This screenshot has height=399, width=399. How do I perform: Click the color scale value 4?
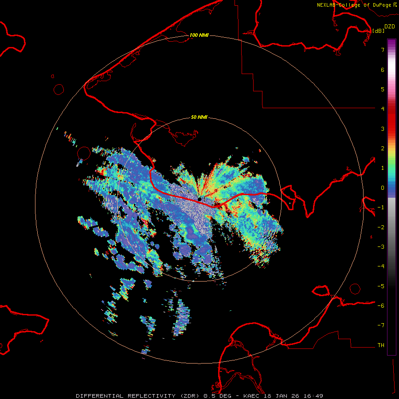pyautogui.click(x=383, y=109)
